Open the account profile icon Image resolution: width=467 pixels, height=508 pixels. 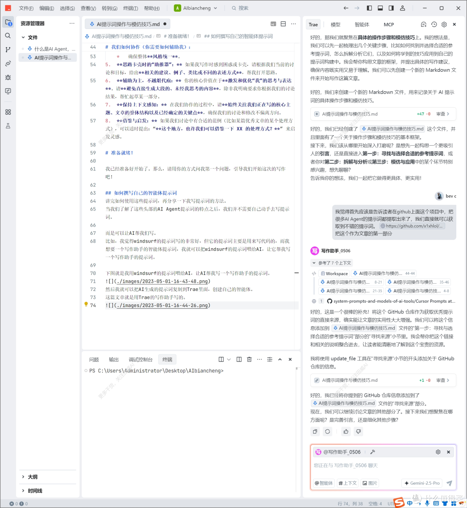coord(403,8)
